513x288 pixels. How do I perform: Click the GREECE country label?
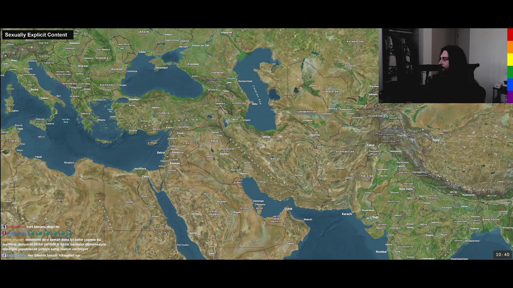[85, 114]
